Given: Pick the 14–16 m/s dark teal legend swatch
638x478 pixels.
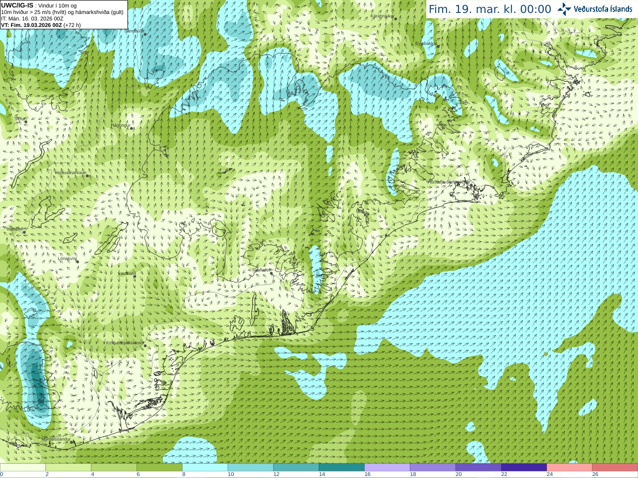Looking at the screenshot, I should coord(341,468).
